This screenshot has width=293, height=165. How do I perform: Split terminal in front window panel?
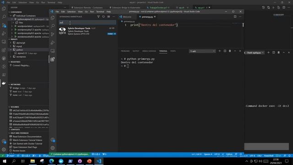click(225, 51)
